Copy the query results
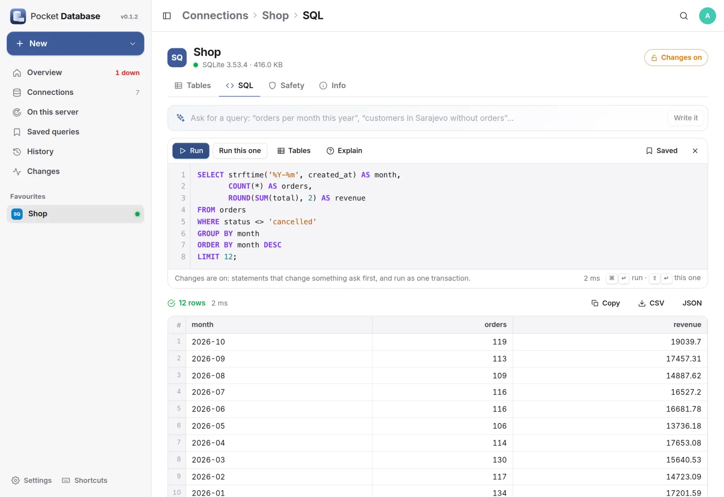The width and height of the screenshot is (724, 497). coord(605,303)
